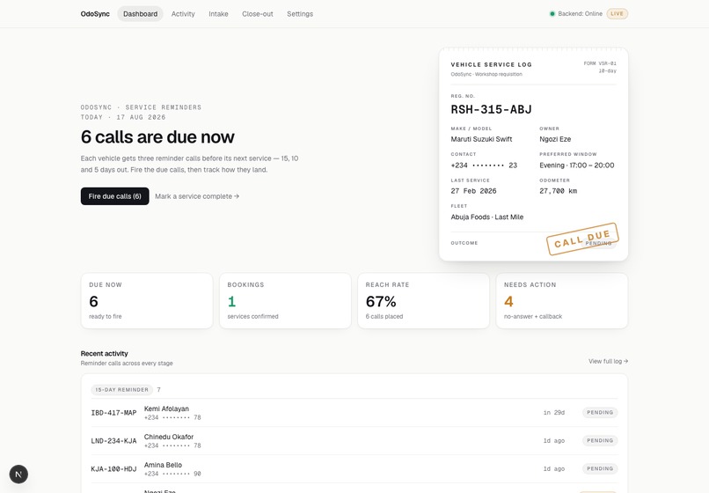Follow 'Mark a service complete' link
The height and width of the screenshot is (493, 709).
[197, 196]
